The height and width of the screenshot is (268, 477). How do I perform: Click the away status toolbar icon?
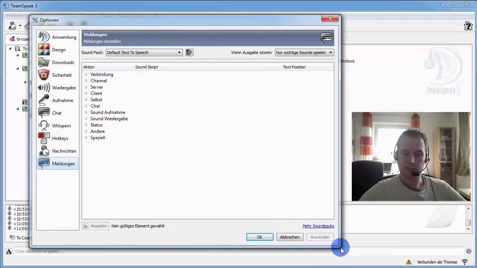pos(12,26)
